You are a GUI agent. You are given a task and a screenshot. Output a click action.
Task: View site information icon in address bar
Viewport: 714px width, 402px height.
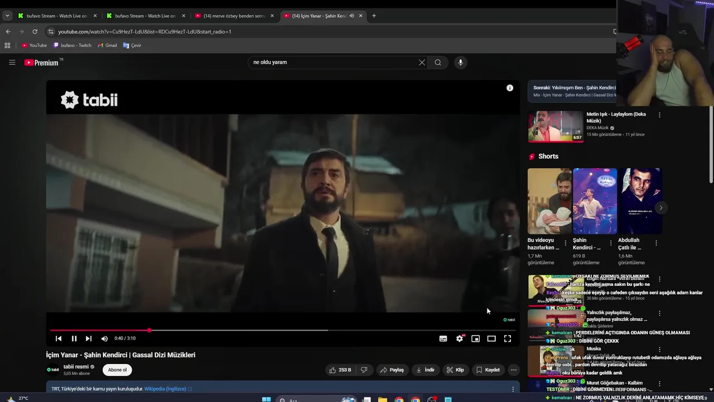(x=51, y=32)
